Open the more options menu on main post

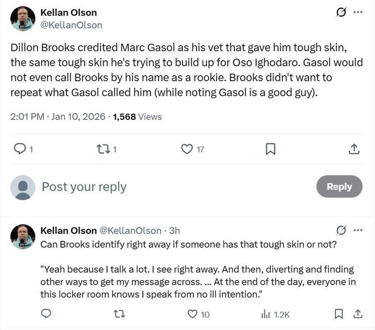tap(358, 12)
